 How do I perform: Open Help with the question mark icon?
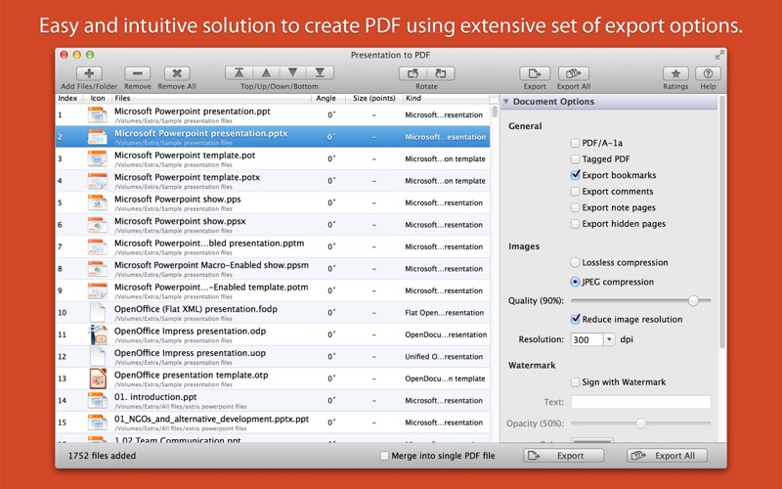pyautogui.click(x=708, y=74)
